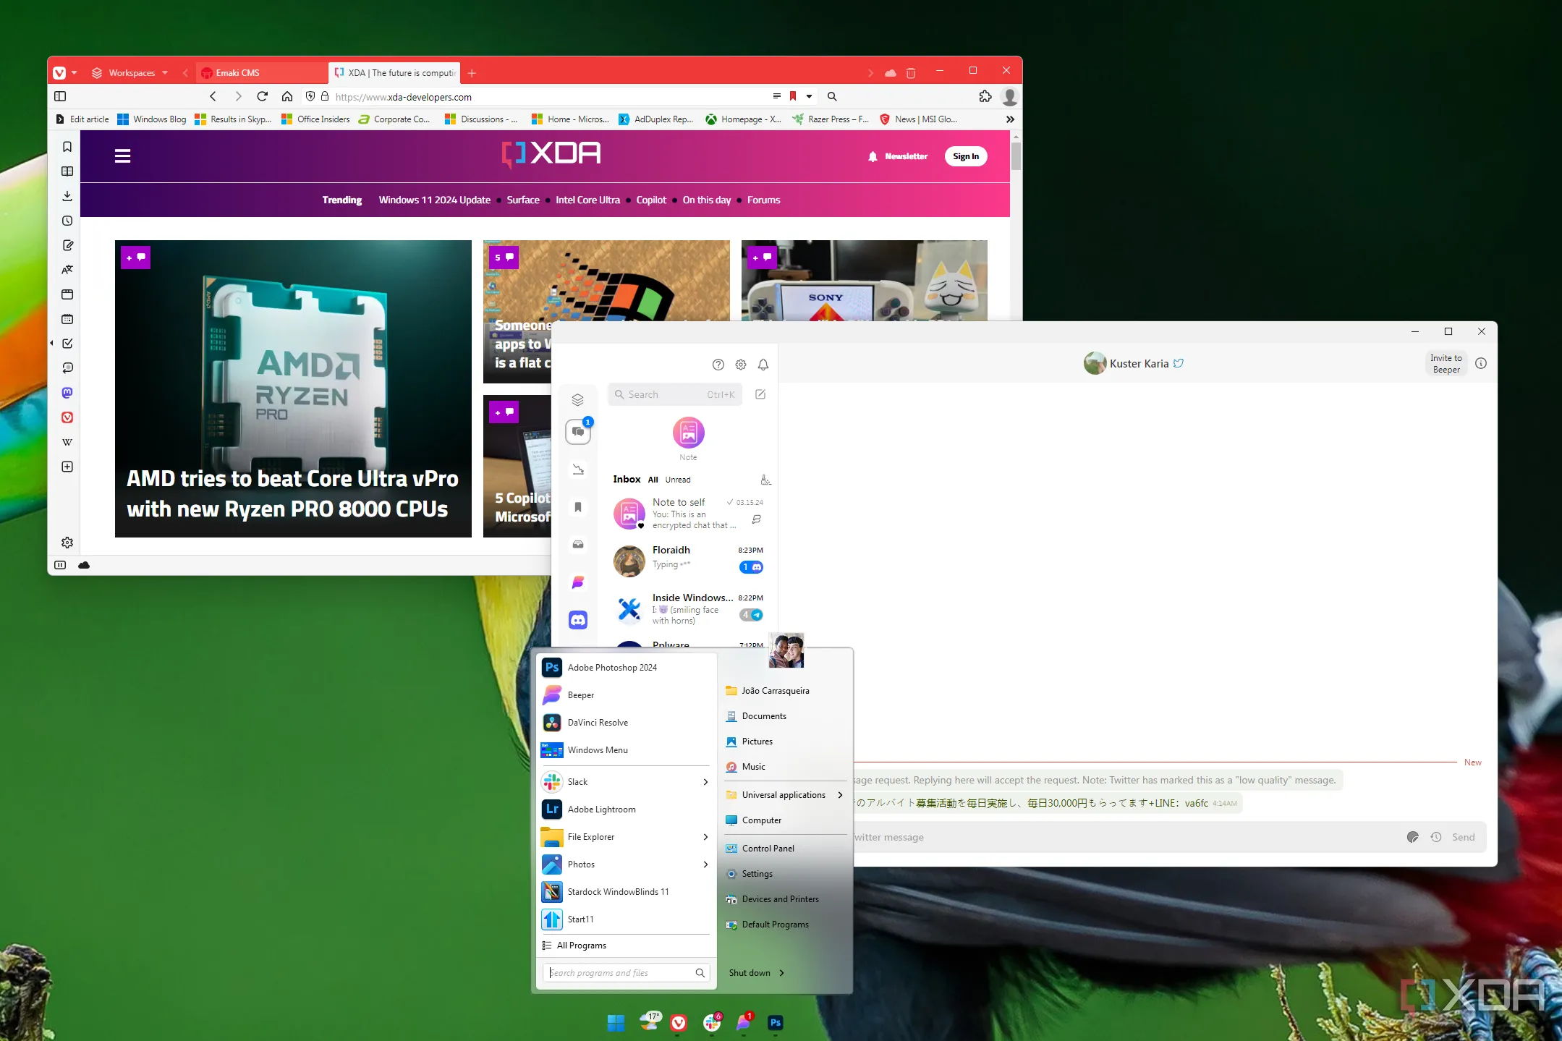Screen dimensions: 1562x1041
Task: Compose a new chat in Beeper
Action: click(x=760, y=394)
